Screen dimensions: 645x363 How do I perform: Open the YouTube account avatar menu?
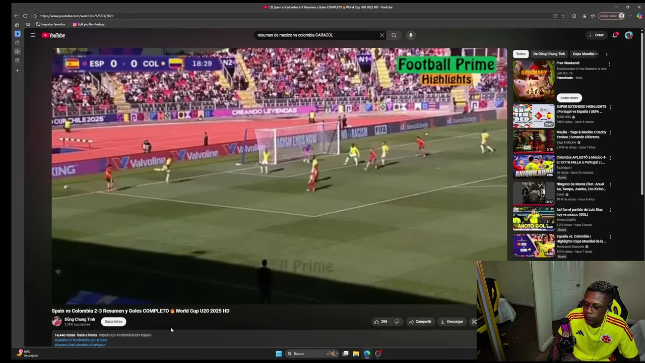click(x=629, y=35)
